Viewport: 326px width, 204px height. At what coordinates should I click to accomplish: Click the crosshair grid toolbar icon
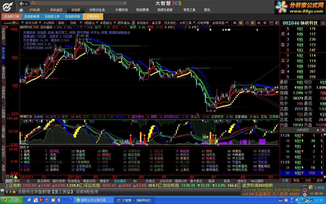247,23
